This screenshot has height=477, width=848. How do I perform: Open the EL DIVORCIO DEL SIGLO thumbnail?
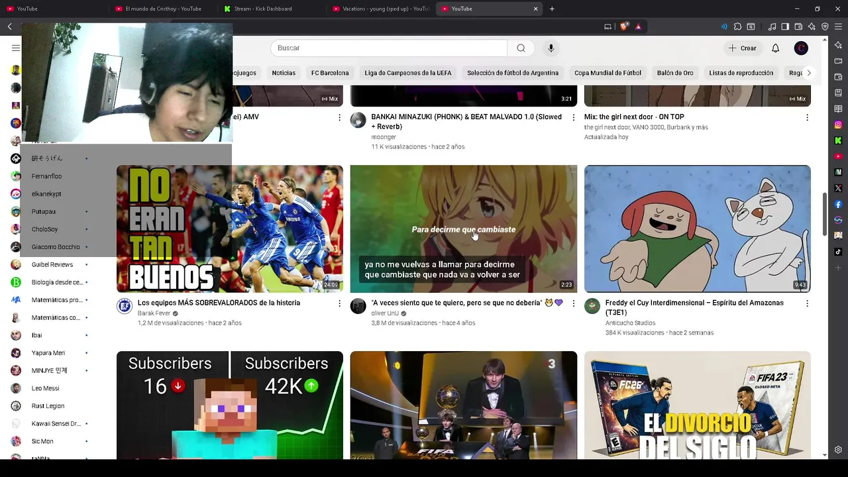point(698,405)
